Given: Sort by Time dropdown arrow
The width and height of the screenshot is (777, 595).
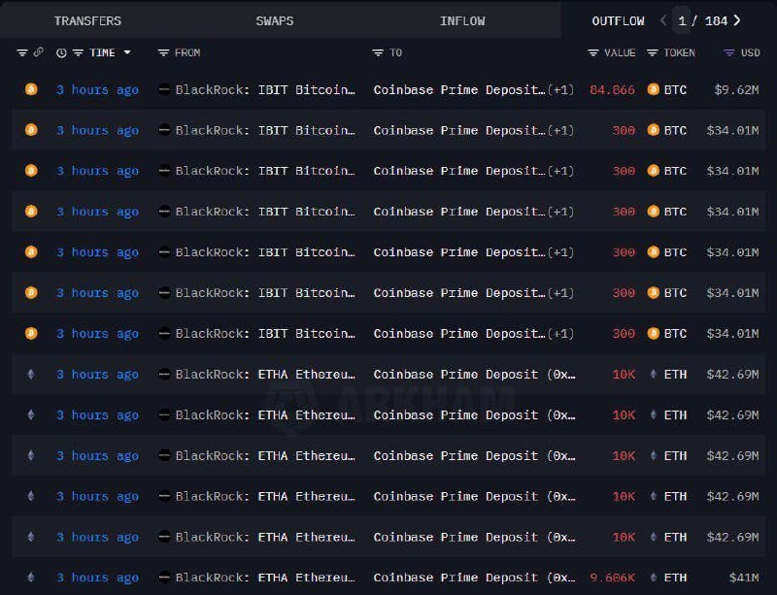Looking at the screenshot, I should pyautogui.click(x=127, y=52).
